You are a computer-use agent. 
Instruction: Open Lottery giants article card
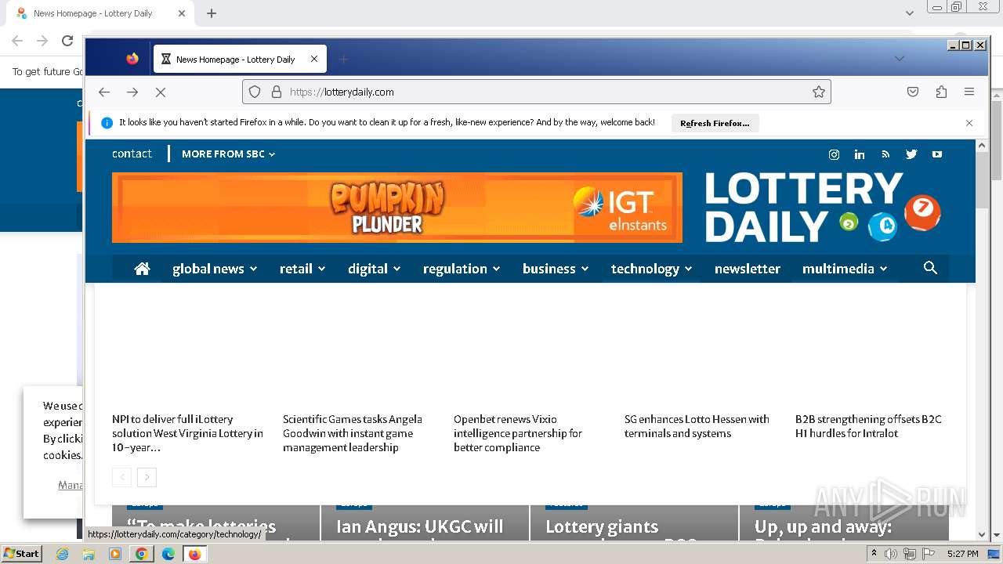pyautogui.click(x=602, y=527)
